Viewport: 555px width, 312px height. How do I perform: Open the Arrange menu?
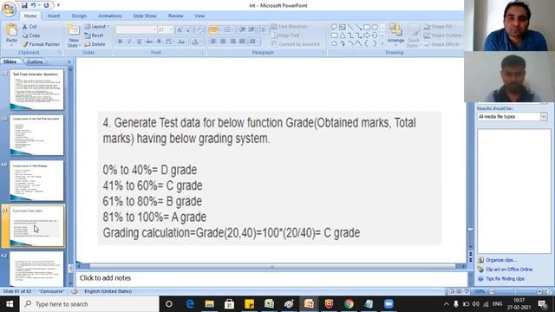click(395, 35)
